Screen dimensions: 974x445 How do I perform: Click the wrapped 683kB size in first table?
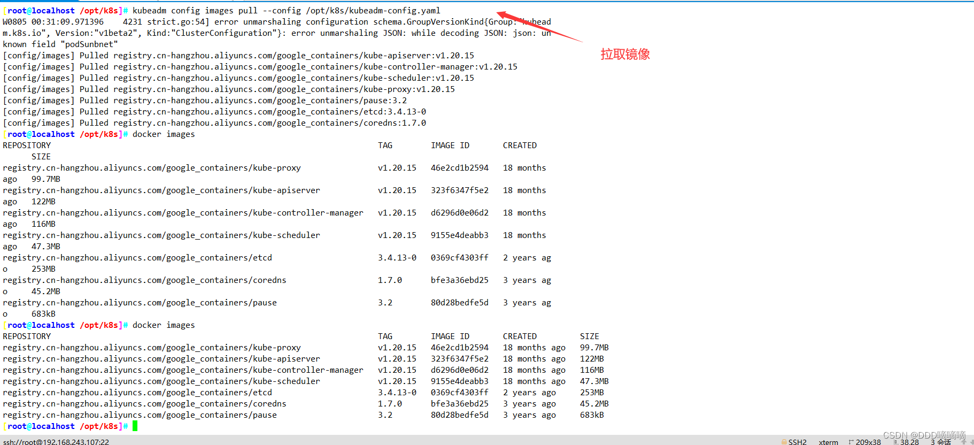coord(43,313)
